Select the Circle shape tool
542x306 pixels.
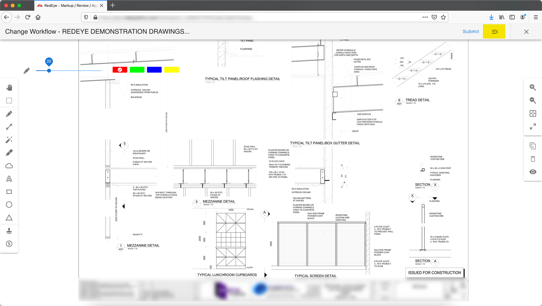click(x=9, y=205)
